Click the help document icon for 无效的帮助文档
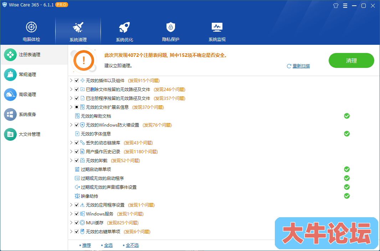 tap(77, 116)
